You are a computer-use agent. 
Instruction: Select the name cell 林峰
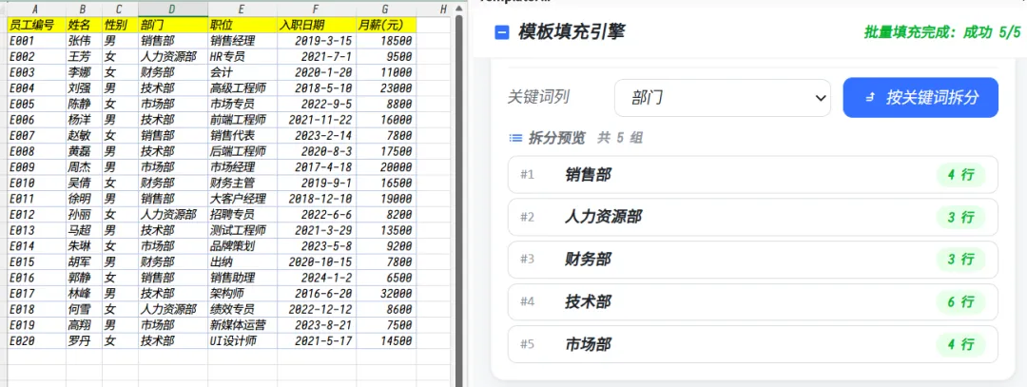[x=84, y=294]
